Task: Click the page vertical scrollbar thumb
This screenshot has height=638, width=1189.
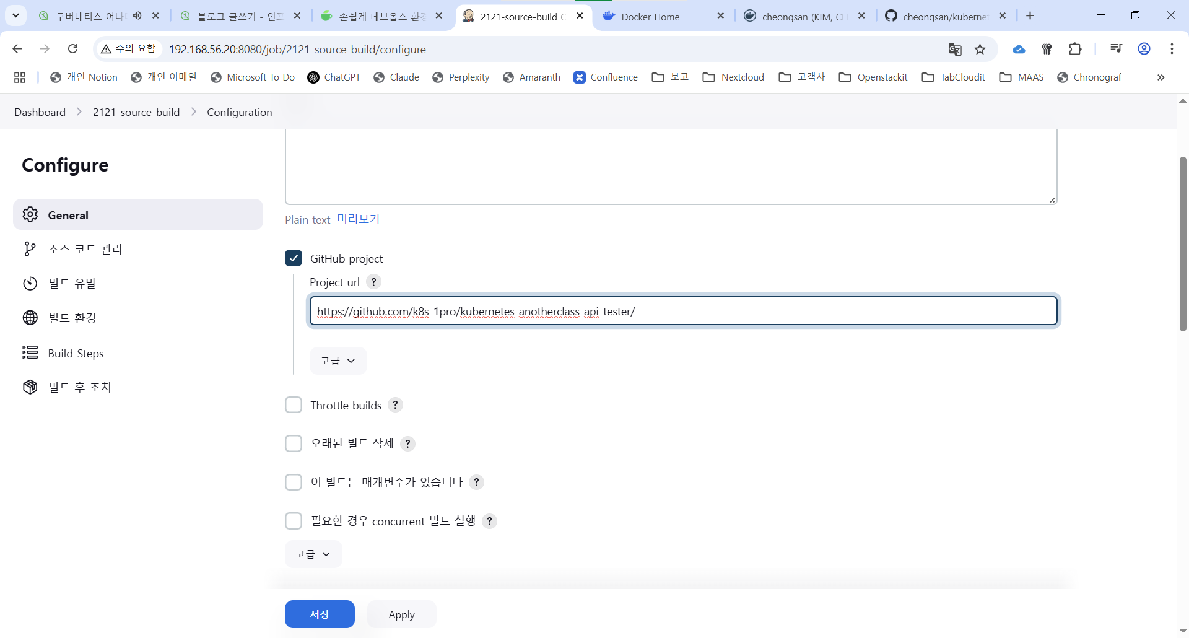Action: [x=1183, y=243]
